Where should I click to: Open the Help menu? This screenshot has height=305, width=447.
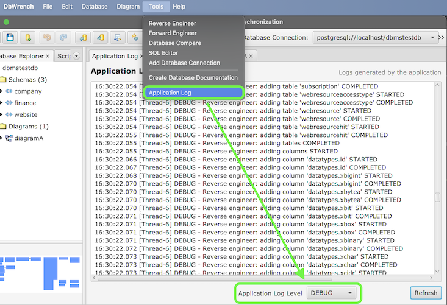179,7
